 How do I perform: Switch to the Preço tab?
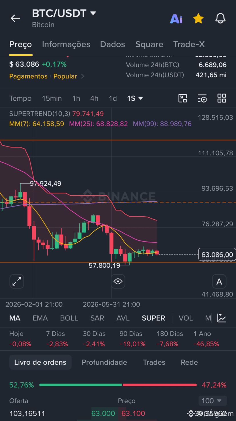click(x=21, y=44)
